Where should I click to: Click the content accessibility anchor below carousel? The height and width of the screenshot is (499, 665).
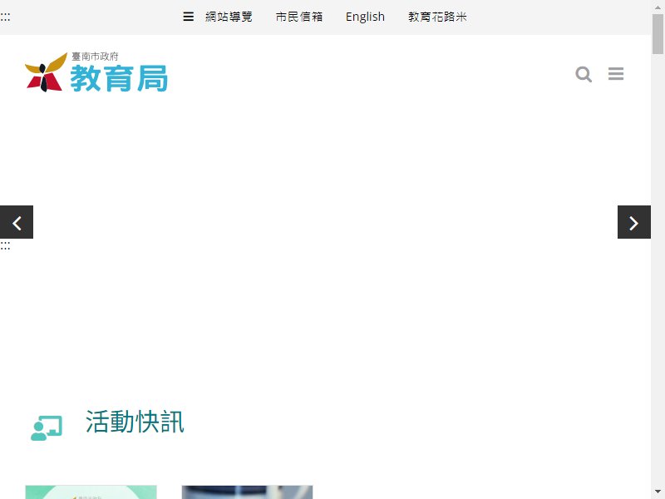coord(5,246)
